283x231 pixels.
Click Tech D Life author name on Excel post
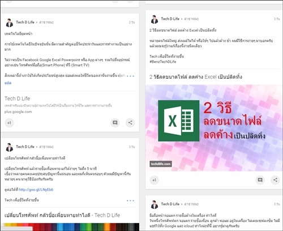coord(170,19)
